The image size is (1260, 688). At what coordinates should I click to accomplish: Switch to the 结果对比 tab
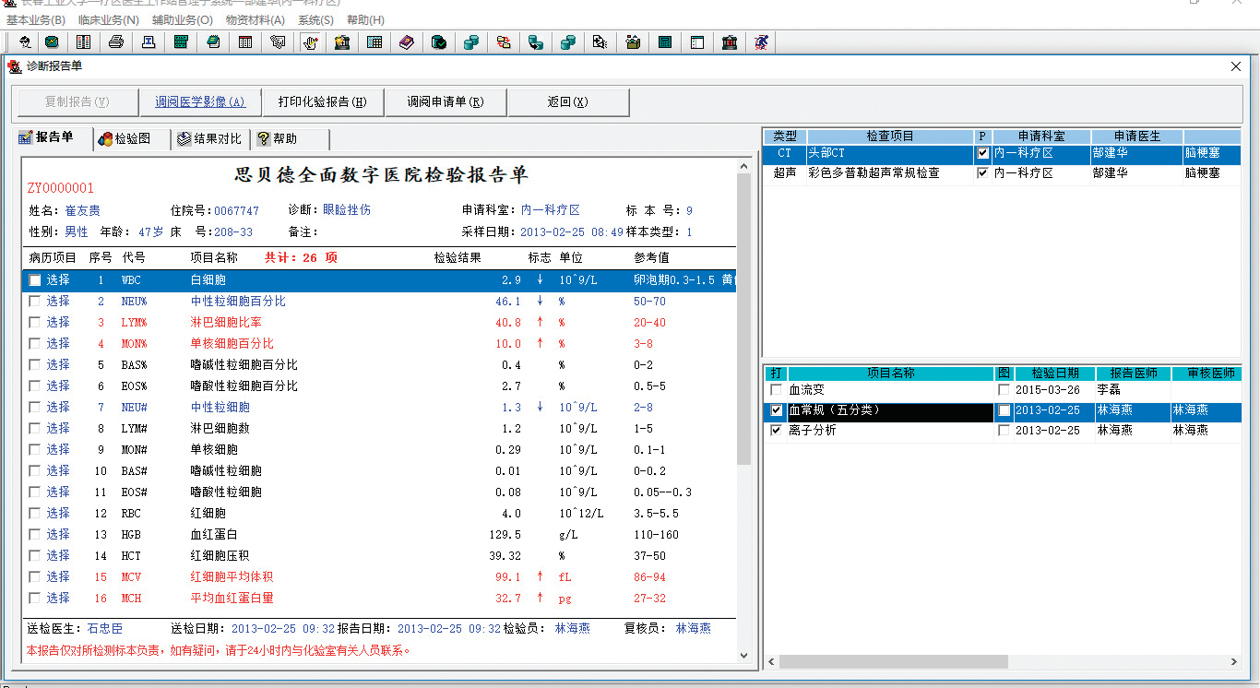210,138
